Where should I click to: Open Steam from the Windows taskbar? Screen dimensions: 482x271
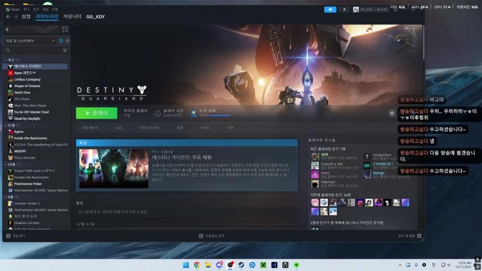240,265
